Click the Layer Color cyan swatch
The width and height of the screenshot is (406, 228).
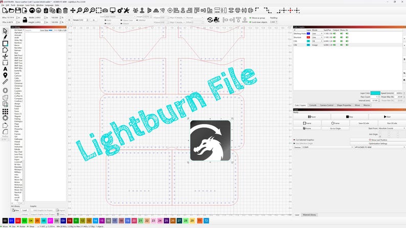[375, 93]
